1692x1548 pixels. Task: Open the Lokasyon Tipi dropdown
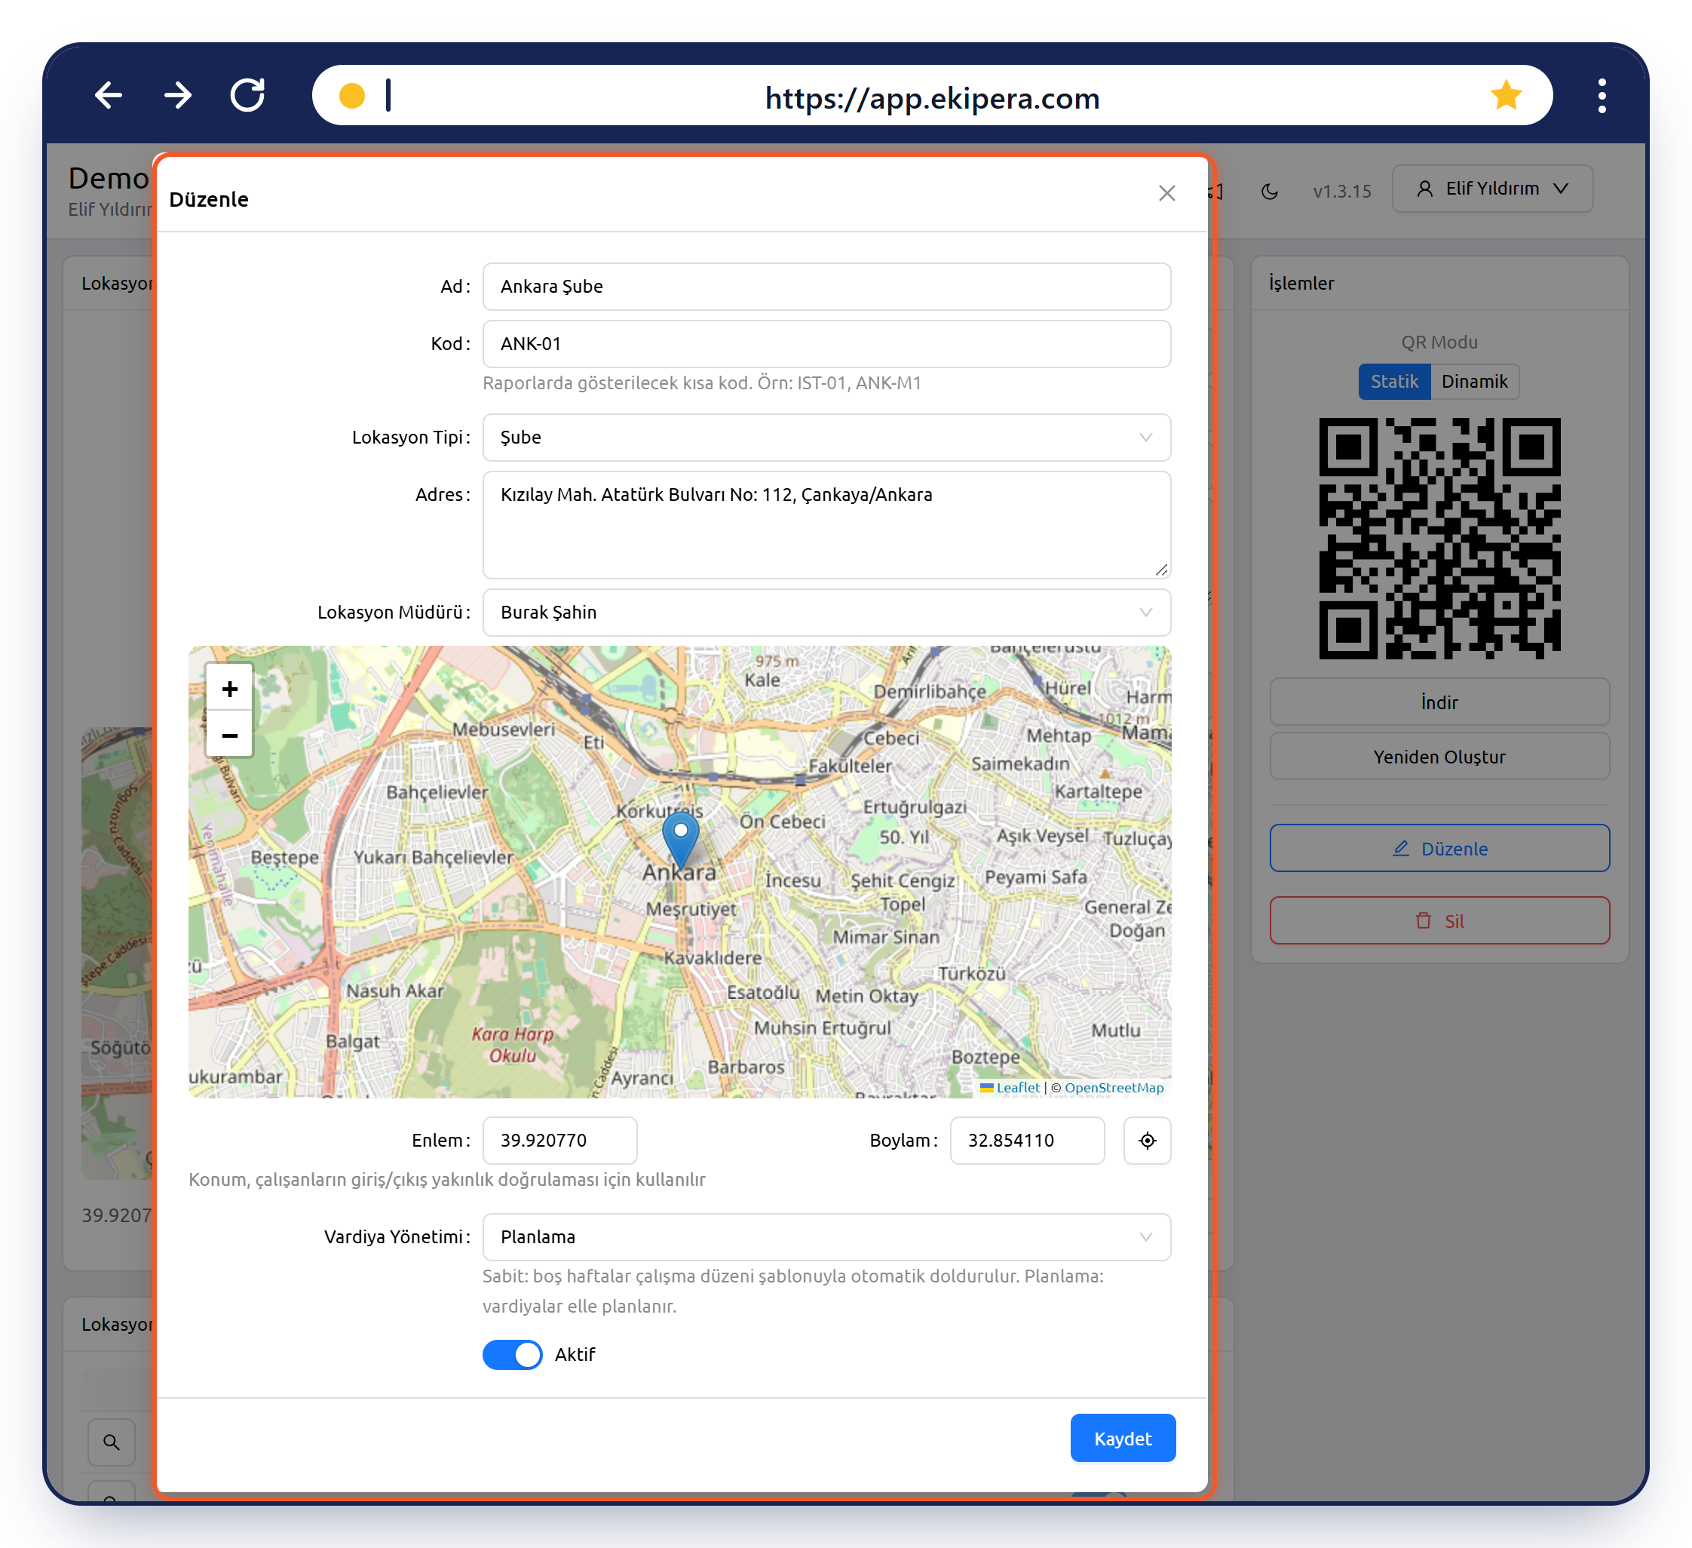pyautogui.click(x=826, y=438)
